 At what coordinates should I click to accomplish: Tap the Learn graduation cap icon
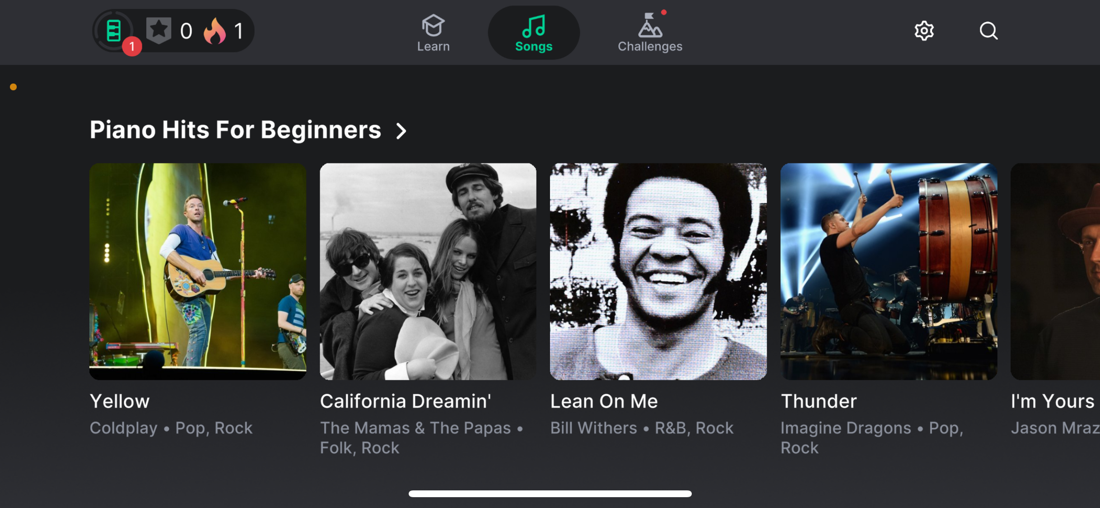(433, 25)
